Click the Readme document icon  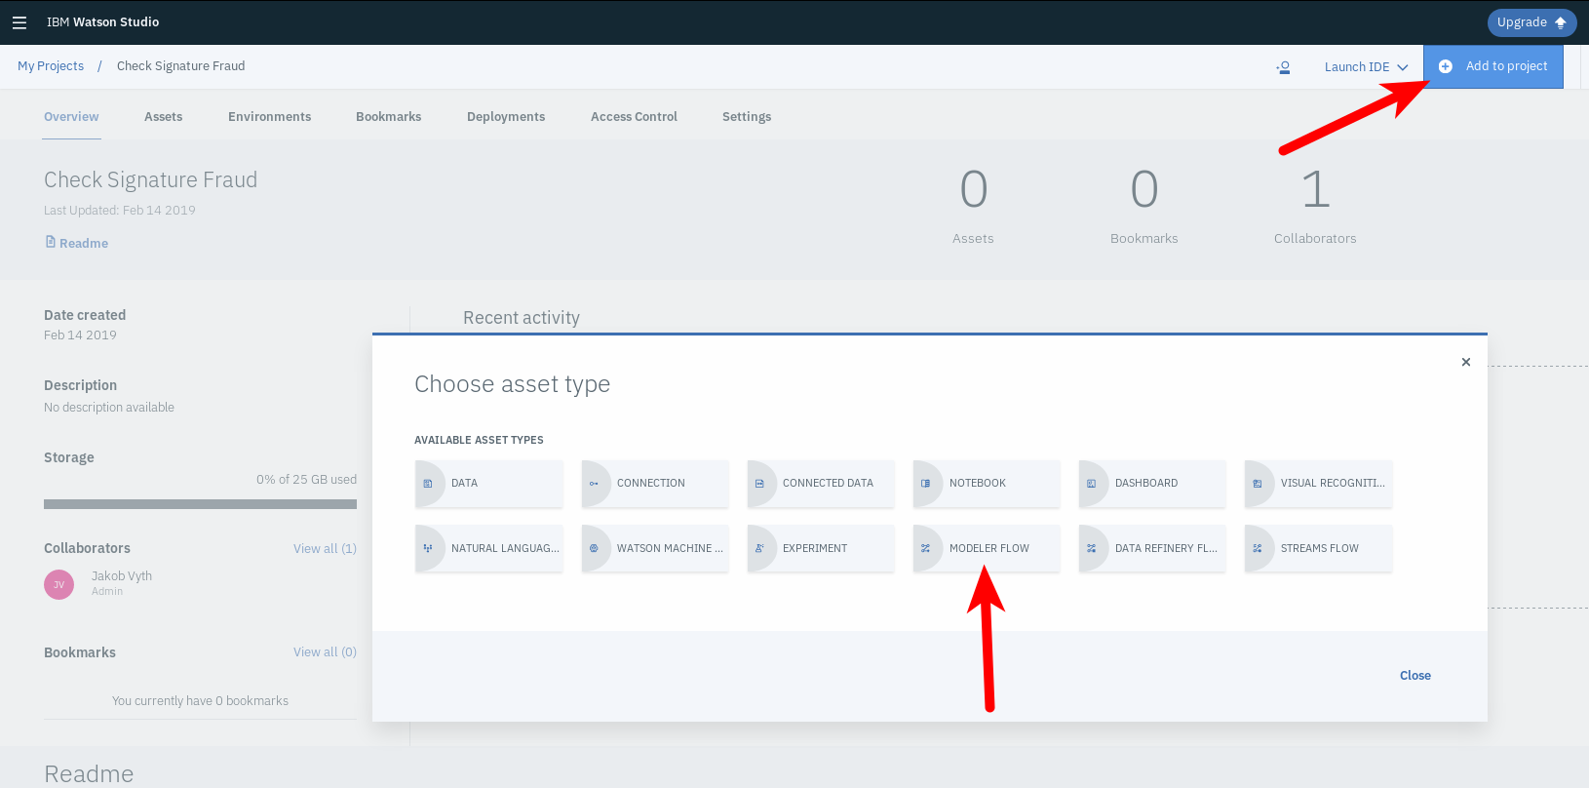[51, 242]
